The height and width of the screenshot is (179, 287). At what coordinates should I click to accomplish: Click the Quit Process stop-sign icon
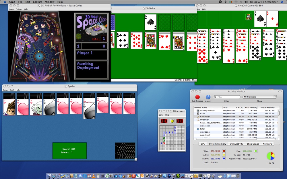click(x=197, y=97)
